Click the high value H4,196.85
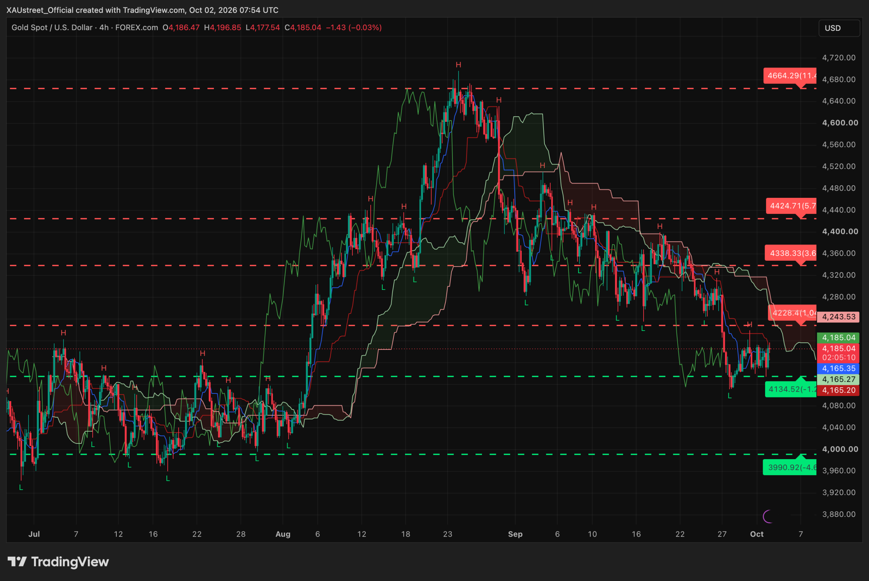This screenshot has height=581, width=869. click(222, 27)
